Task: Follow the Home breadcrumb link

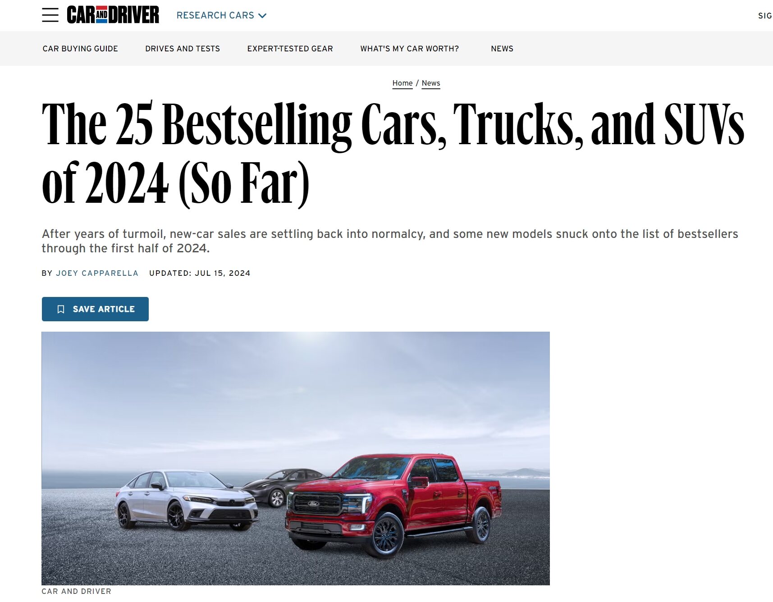Action: [x=403, y=83]
